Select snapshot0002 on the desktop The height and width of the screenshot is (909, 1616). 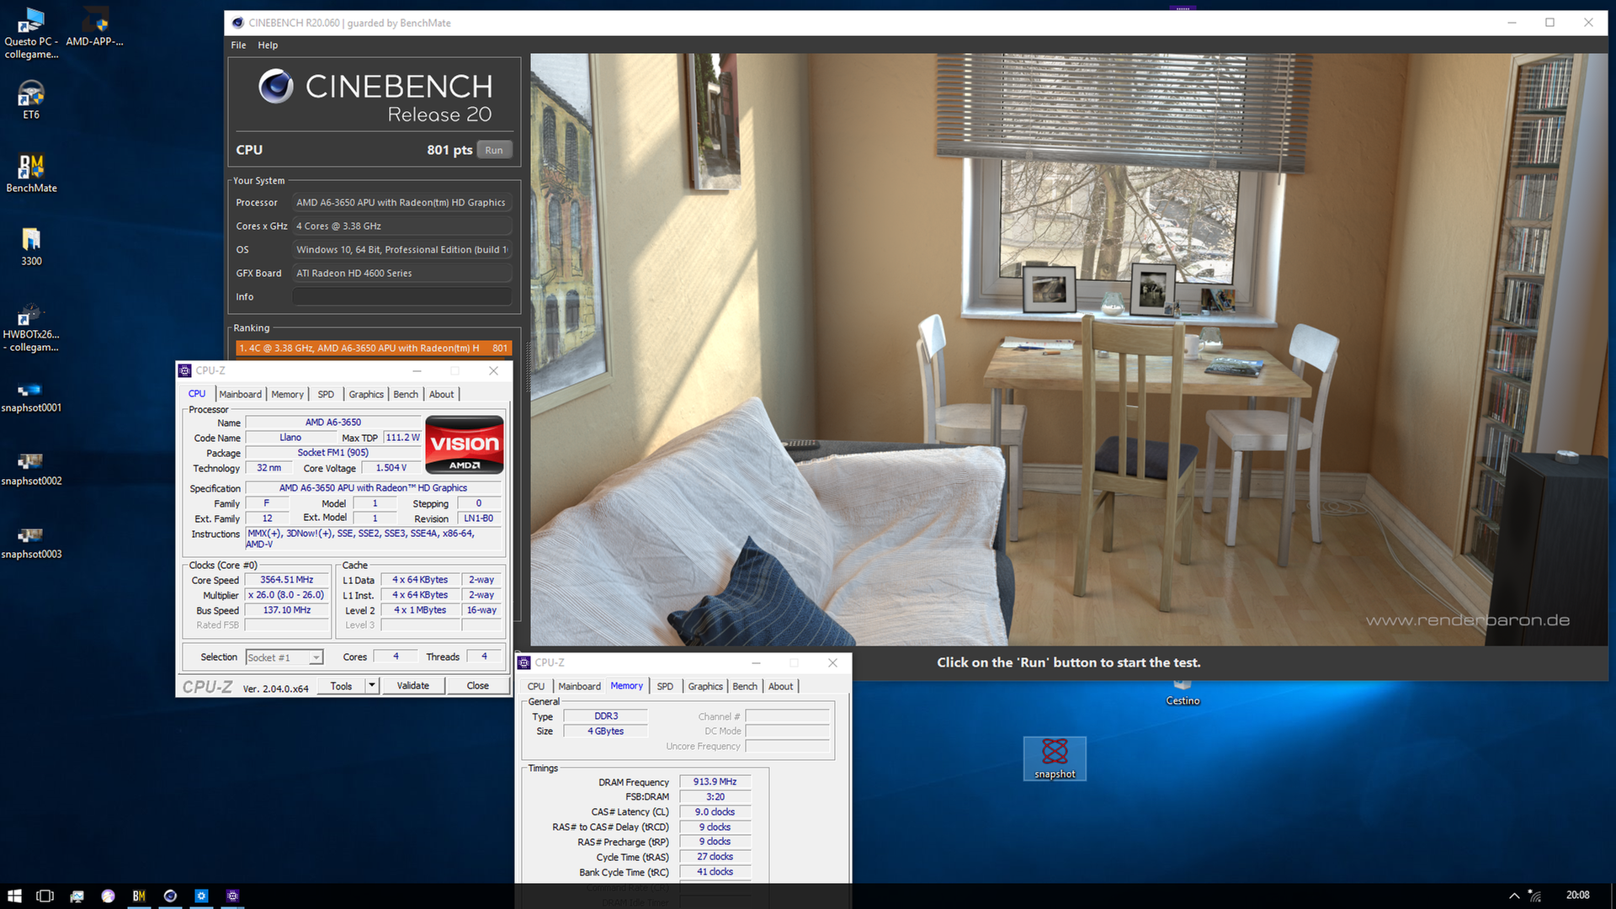click(31, 470)
